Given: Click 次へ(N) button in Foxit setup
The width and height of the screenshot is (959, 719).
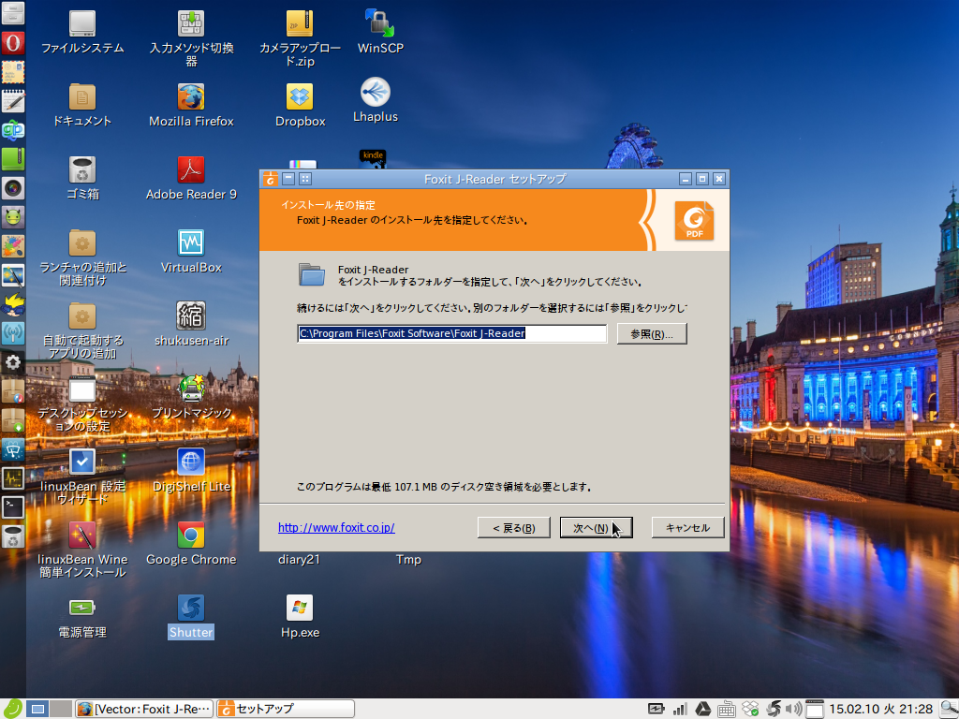Looking at the screenshot, I should point(596,528).
